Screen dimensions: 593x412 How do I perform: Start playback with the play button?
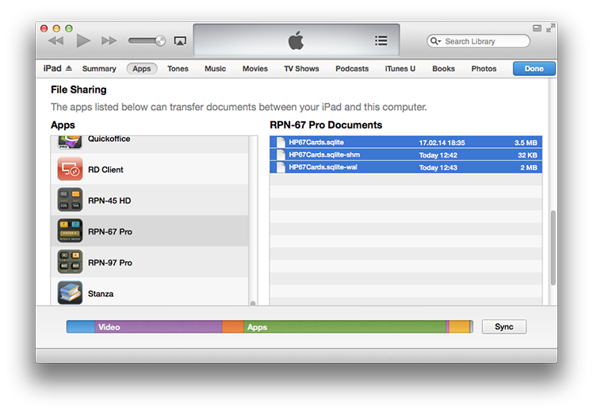[x=83, y=41]
